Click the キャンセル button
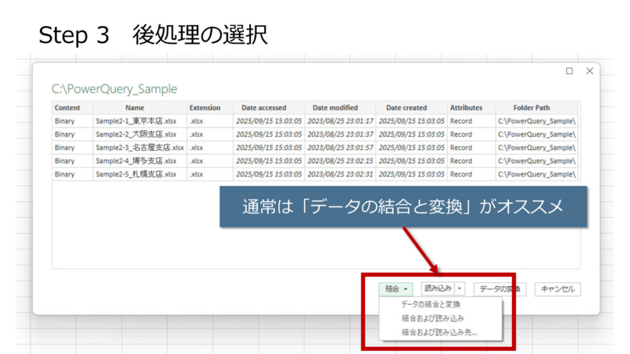Image resolution: width=630 pixels, height=354 pixels. (557, 289)
